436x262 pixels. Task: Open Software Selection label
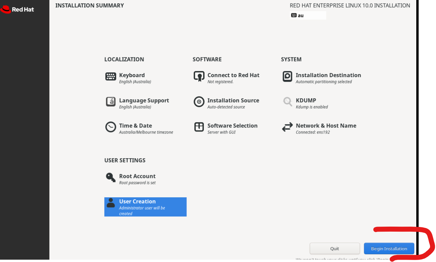[x=233, y=125]
